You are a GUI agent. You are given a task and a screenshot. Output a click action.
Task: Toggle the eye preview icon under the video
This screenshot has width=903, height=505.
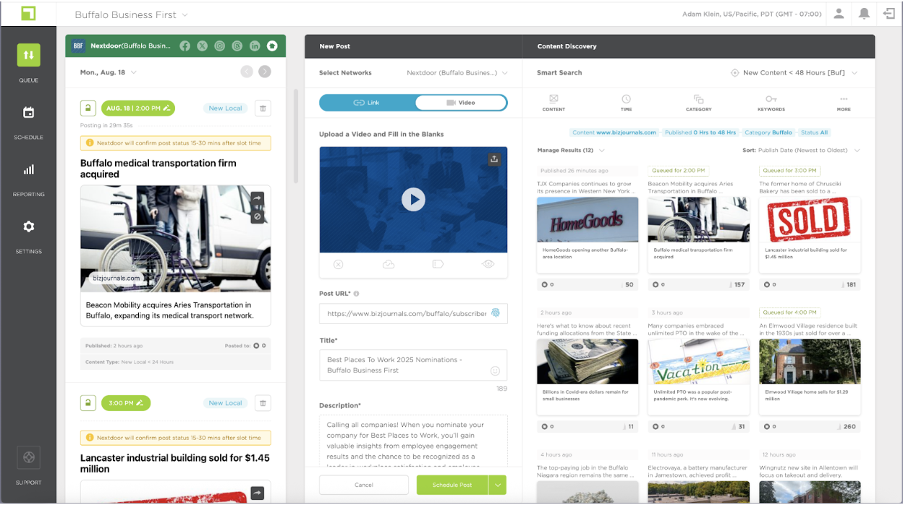click(x=488, y=265)
